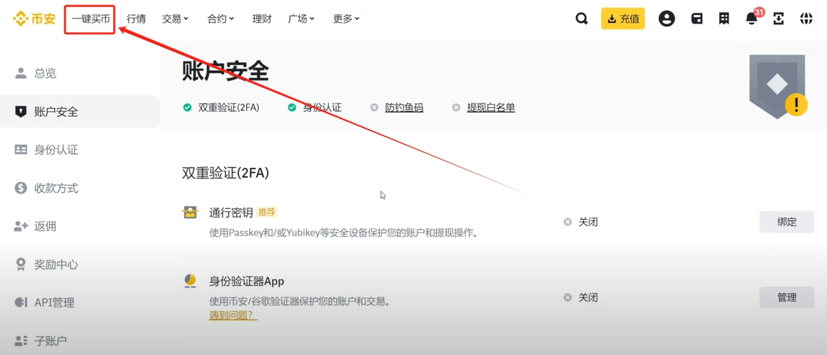827x355 pixels.
Task: Click the 返佣 add-person icon
Action: (21, 226)
